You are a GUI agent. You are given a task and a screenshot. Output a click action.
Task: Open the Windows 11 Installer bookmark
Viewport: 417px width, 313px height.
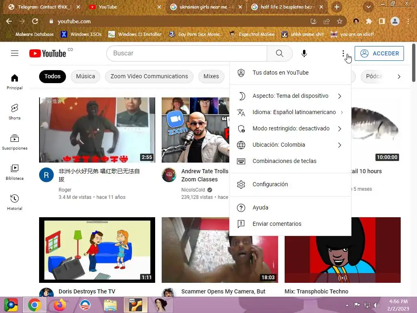tap(135, 34)
